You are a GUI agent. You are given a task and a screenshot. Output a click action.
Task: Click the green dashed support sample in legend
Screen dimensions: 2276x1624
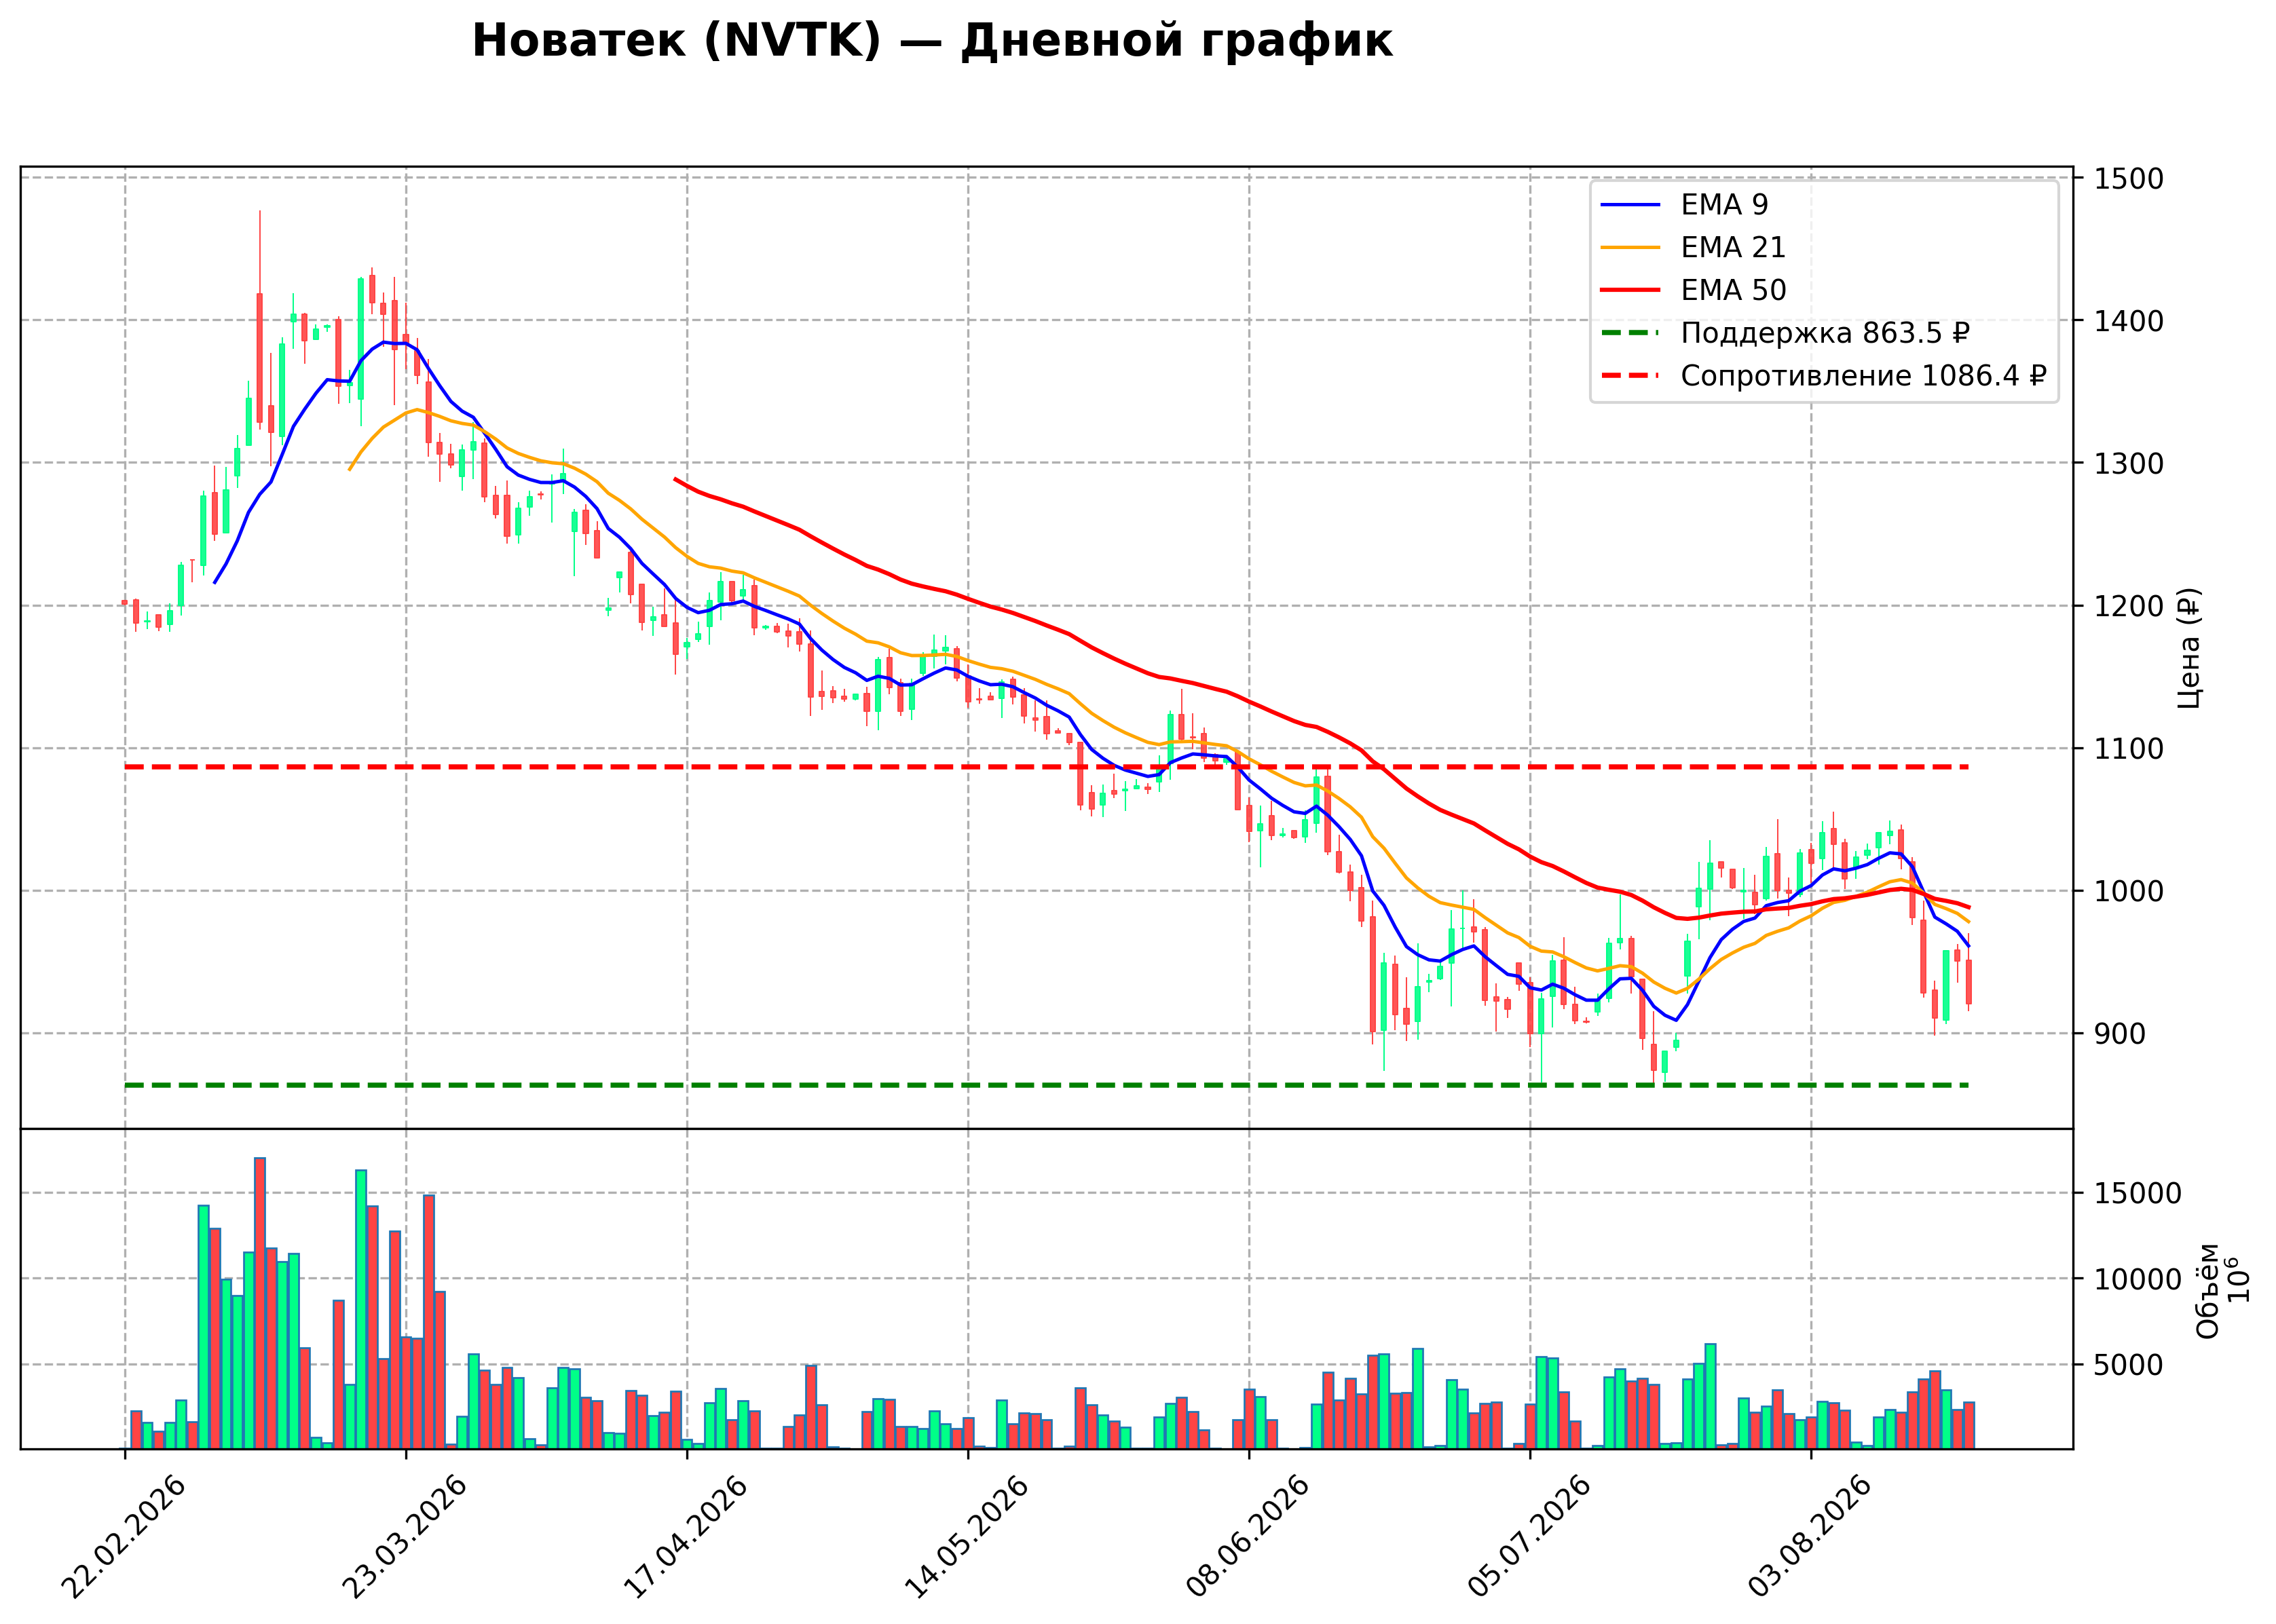coord(1631,333)
